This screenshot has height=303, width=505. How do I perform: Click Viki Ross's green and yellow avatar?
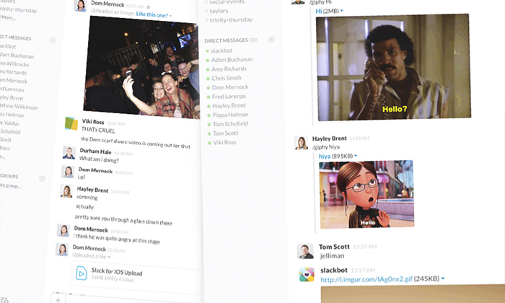click(71, 123)
